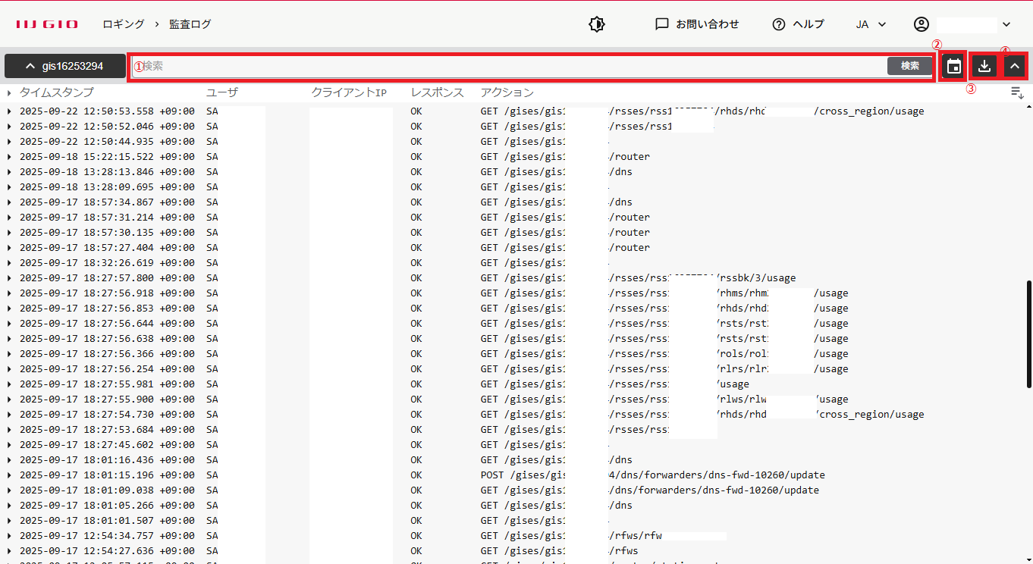This screenshot has width=1033, height=564.
Task: Download the audit log
Action: 984,67
